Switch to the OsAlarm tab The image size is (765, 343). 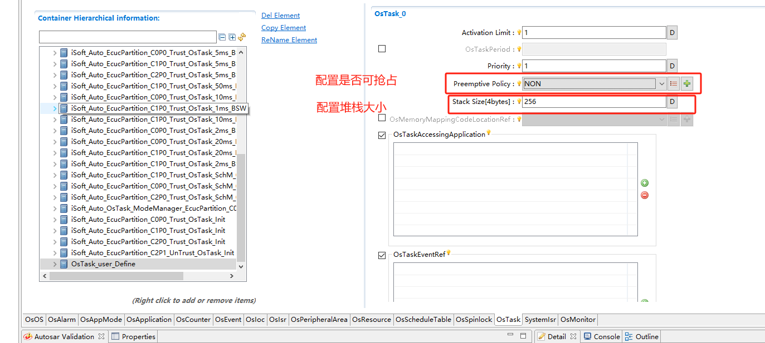coord(62,320)
